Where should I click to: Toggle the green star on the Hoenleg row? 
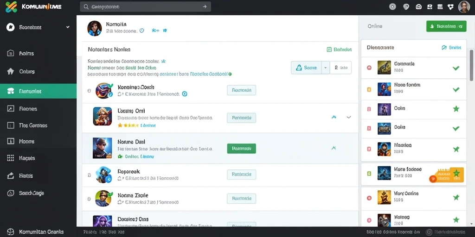(x=456, y=219)
